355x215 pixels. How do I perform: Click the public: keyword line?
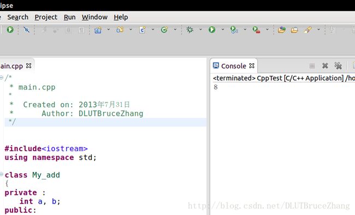(x=20, y=210)
